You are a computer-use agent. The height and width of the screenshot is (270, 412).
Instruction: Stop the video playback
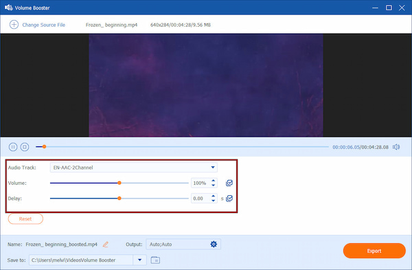click(x=25, y=147)
